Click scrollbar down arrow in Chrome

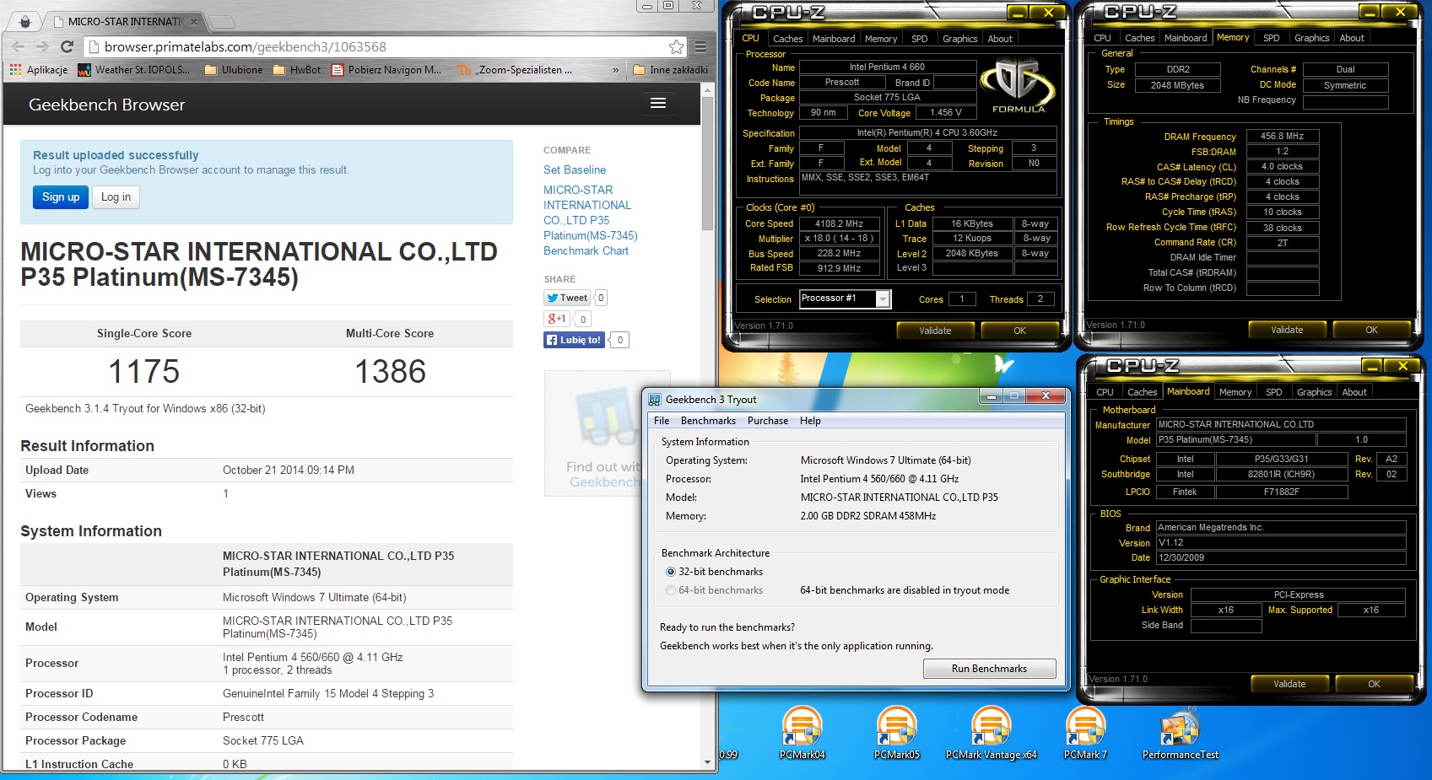(x=708, y=762)
